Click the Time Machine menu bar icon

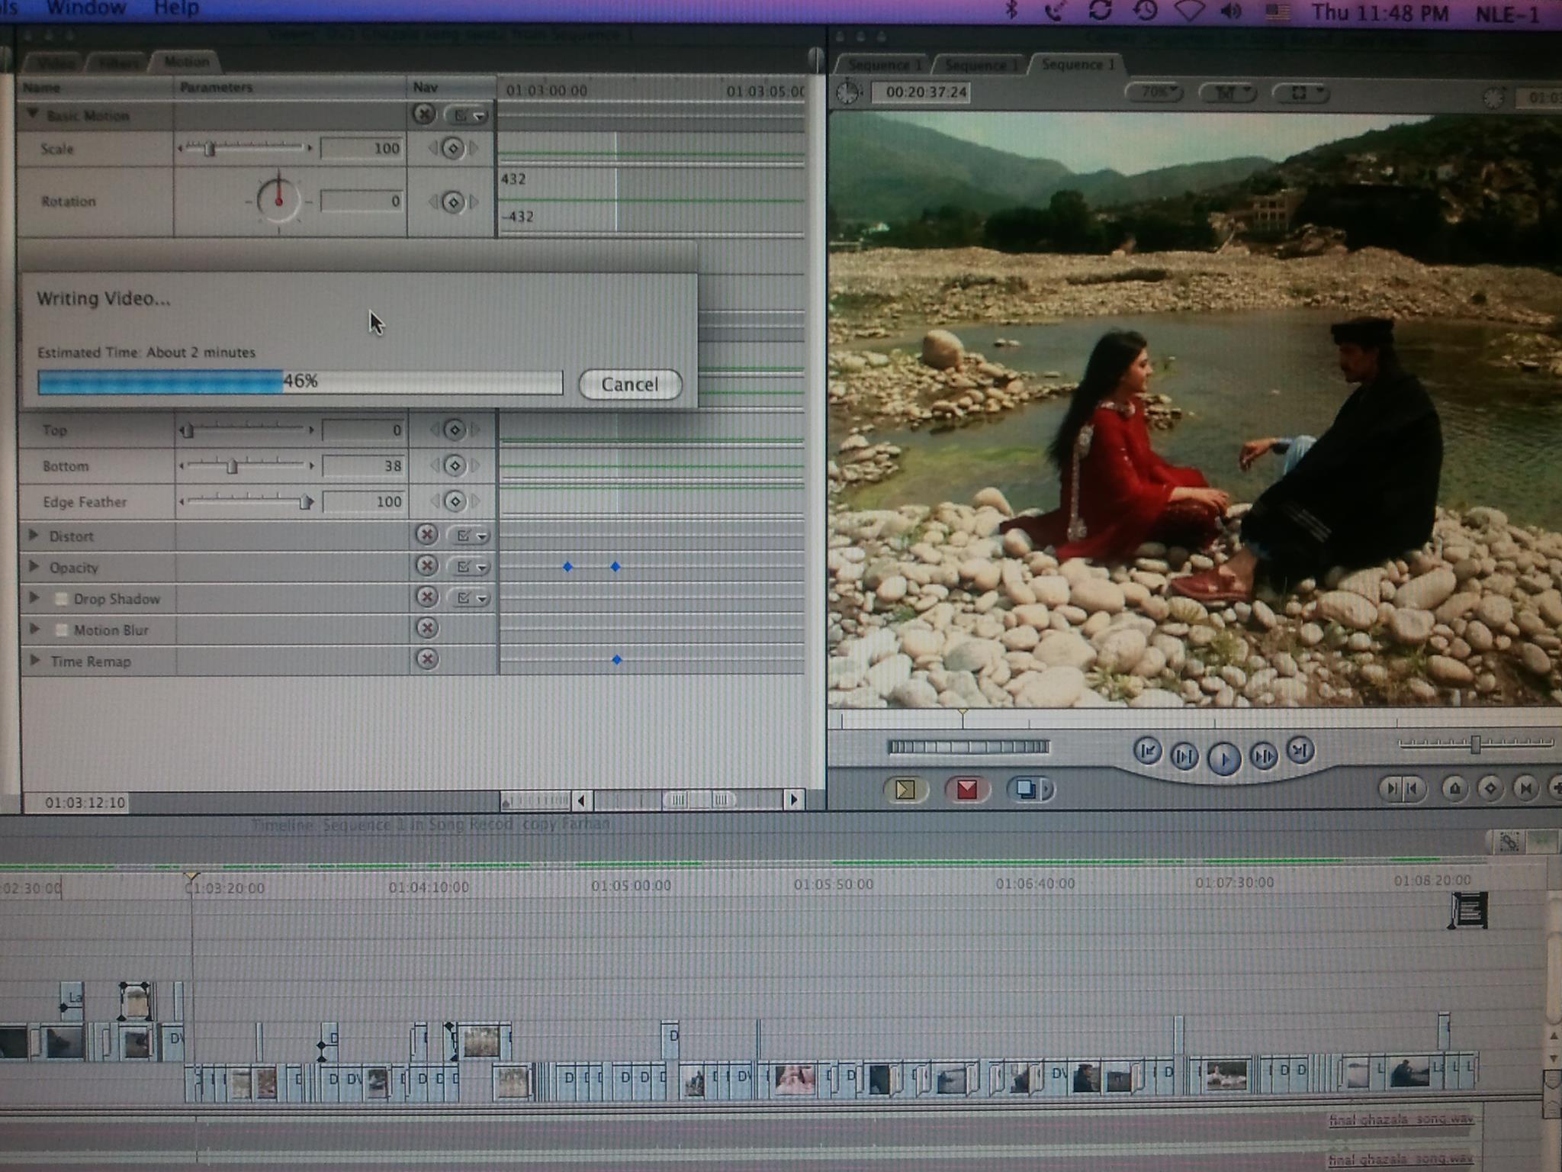coord(1144,10)
